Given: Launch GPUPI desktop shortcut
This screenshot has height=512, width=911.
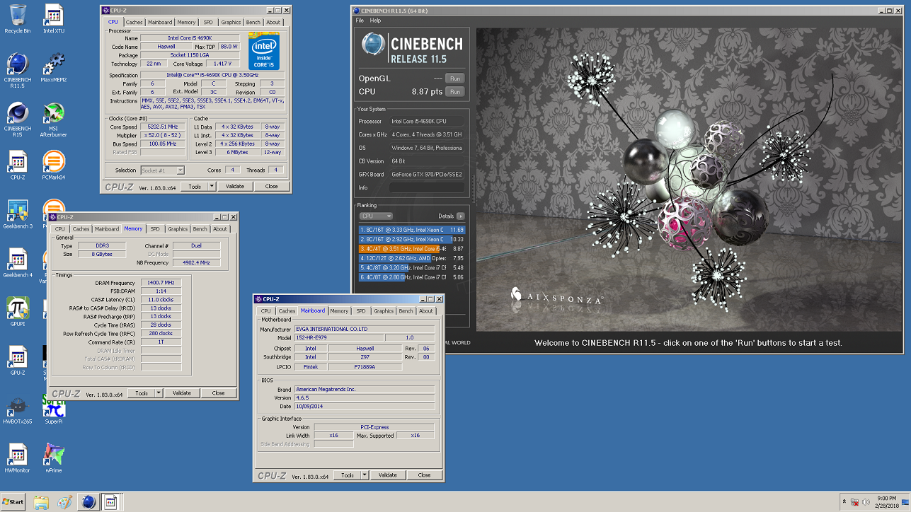Looking at the screenshot, I should point(18,312).
